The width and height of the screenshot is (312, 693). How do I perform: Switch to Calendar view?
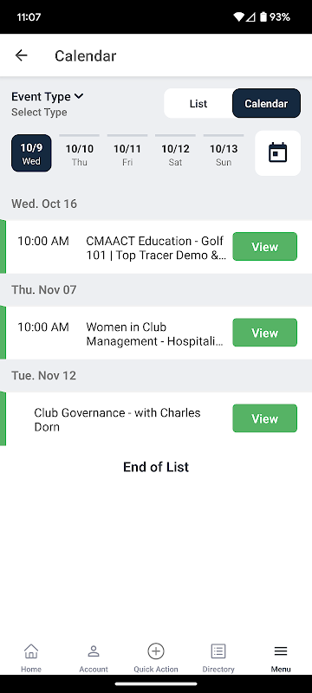click(266, 103)
